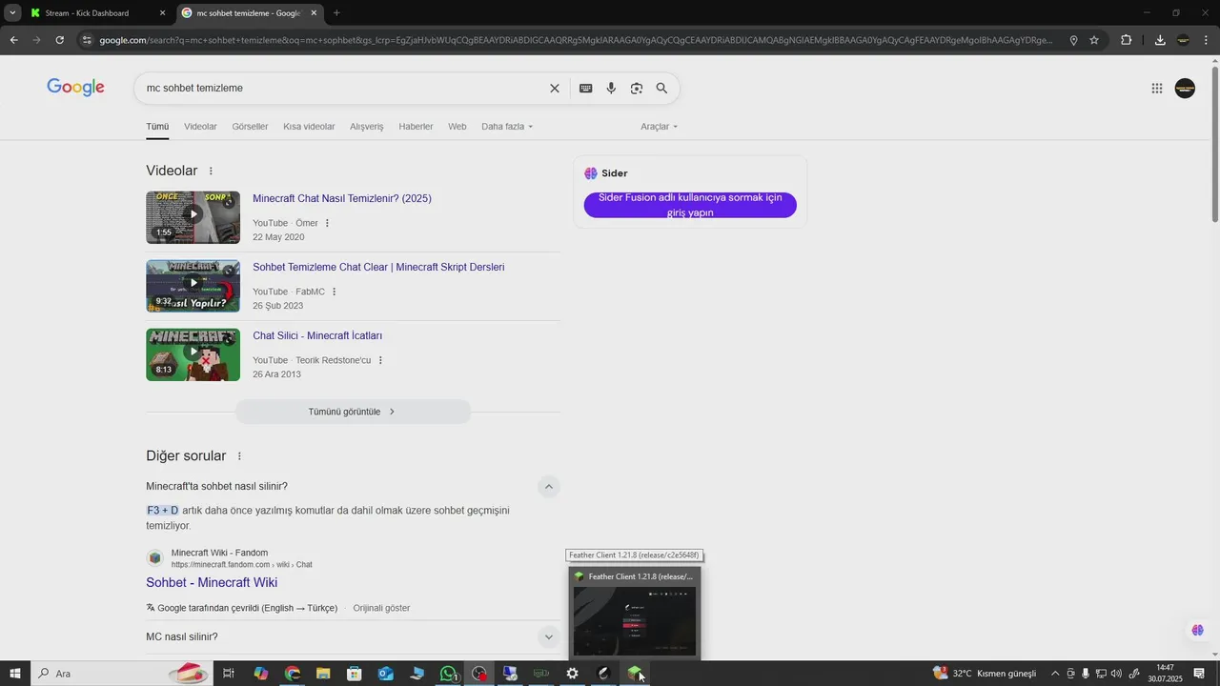The image size is (1220, 686).
Task: Open the weather widget showing 32°C
Action: (x=985, y=674)
